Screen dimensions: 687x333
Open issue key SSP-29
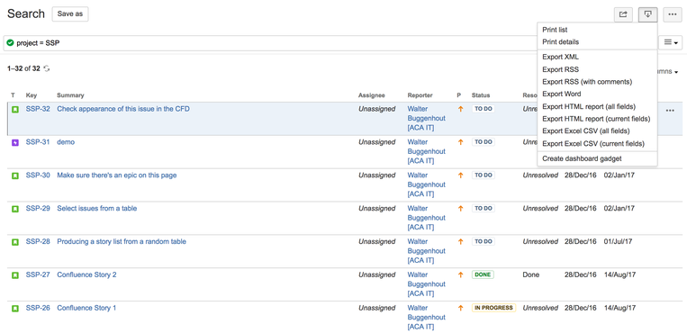[x=38, y=209]
